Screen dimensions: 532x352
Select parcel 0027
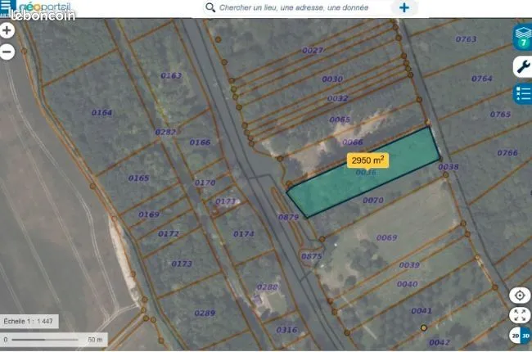coord(313,51)
